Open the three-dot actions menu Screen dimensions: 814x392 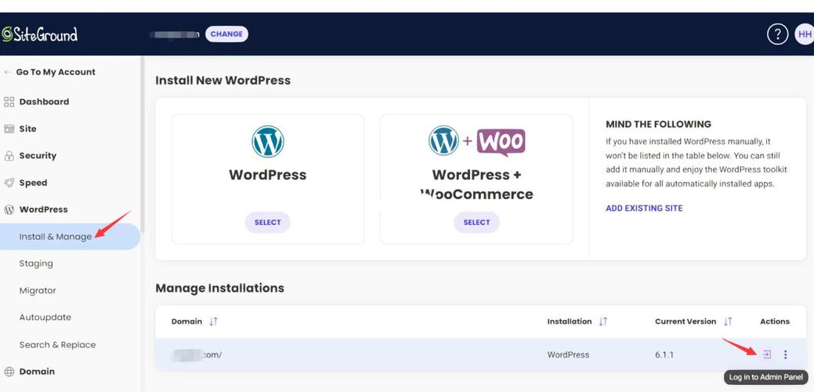pyautogui.click(x=785, y=354)
